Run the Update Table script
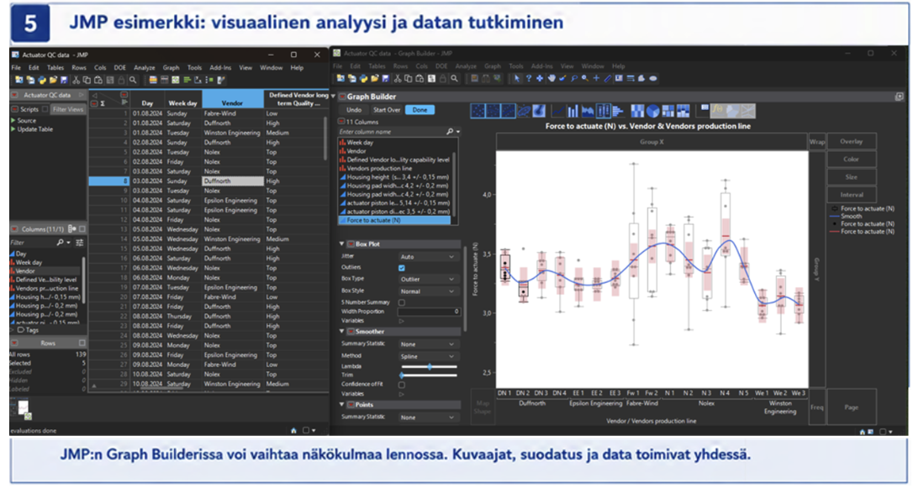The image size is (913, 488). tap(35, 129)
